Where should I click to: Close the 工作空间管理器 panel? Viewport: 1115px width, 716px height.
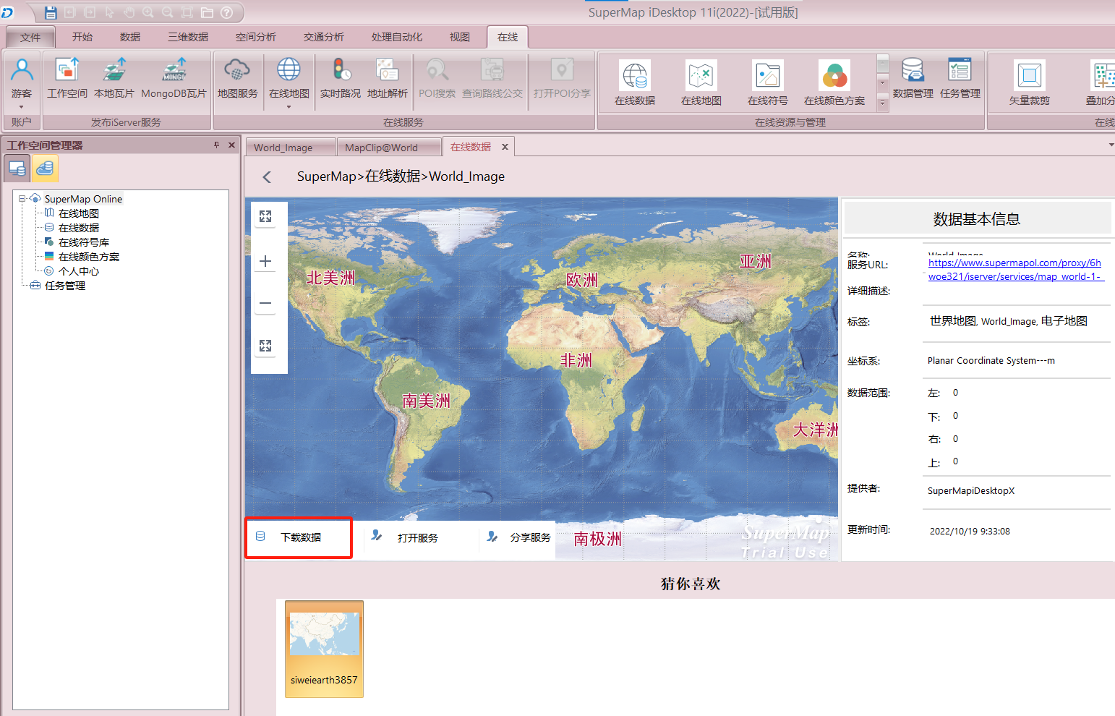[x=231, y=145]
